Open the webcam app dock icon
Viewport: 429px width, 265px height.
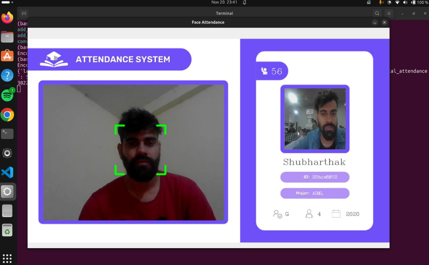pos(7,153)
